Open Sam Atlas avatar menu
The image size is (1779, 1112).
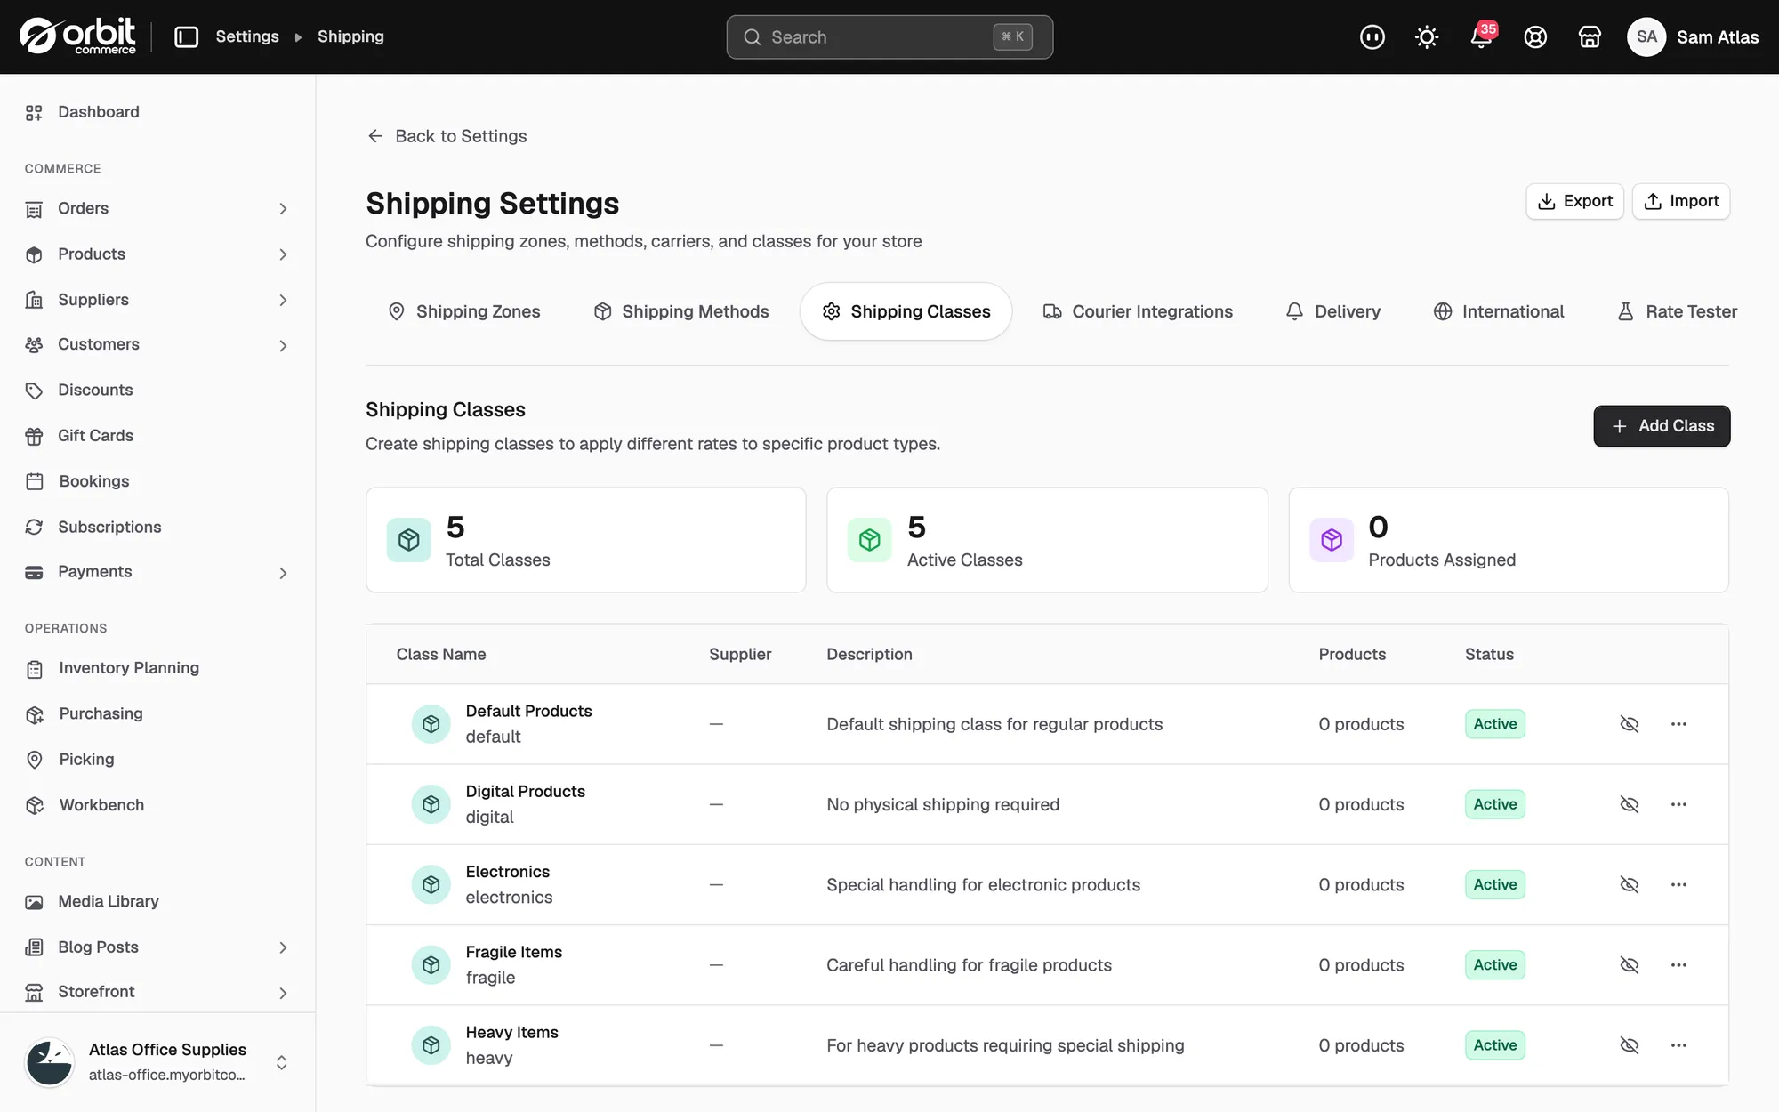(x=1693, y=36)
